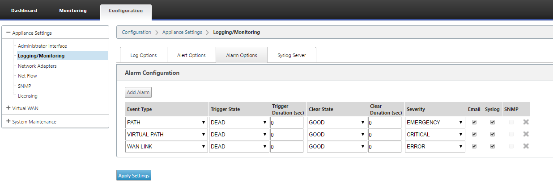This screenshot has height=193, width=553.
Task: Toggle Email checkbox for PATH alarm
Action: 474,122
